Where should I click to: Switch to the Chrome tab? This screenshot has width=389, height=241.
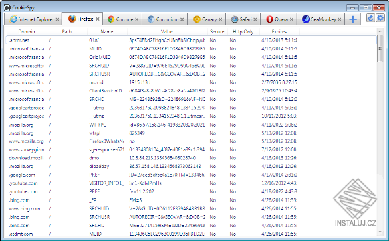click(x=122, y=19)
